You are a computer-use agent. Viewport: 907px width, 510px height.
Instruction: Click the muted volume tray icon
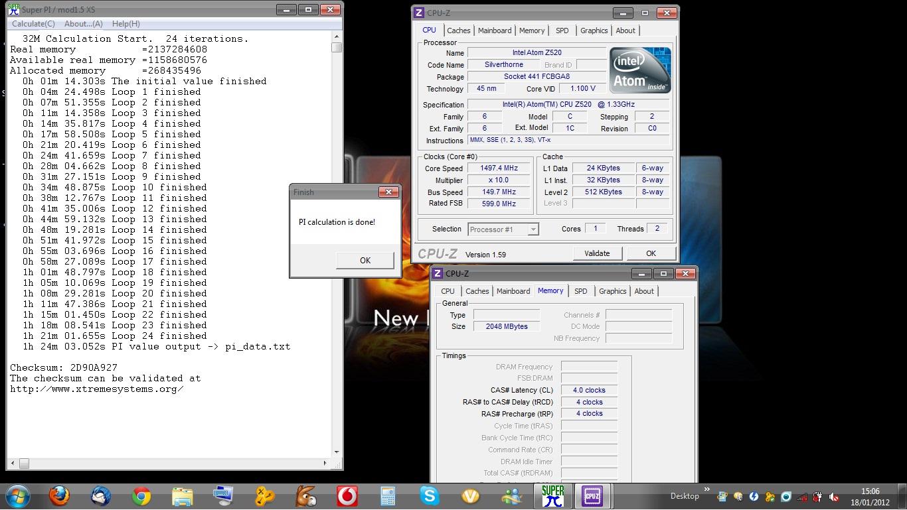pos(834,496)
